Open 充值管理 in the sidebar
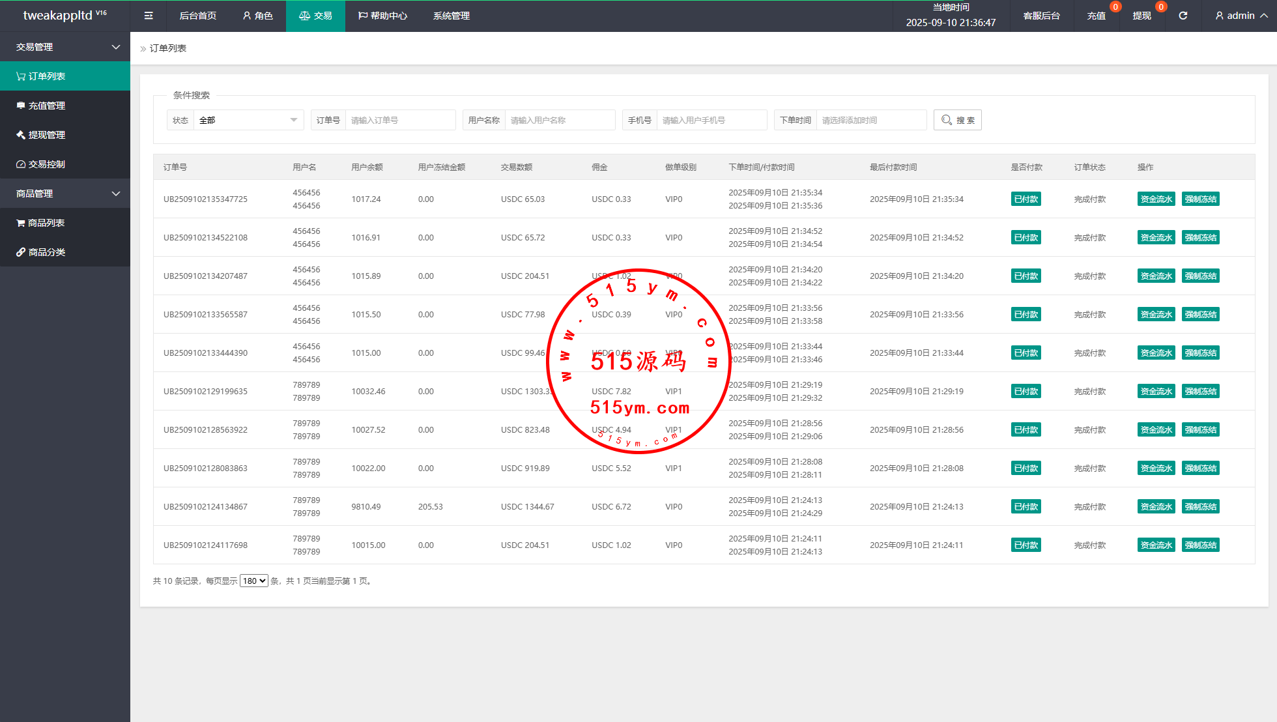Screen dimensions: 1277x722 tap(47, 106)
